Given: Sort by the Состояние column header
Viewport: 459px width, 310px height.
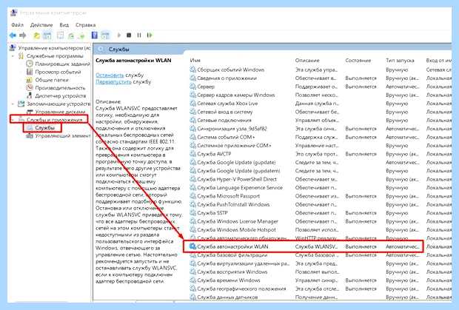Looking at the screenshot, I should click(x=358, y=60).
